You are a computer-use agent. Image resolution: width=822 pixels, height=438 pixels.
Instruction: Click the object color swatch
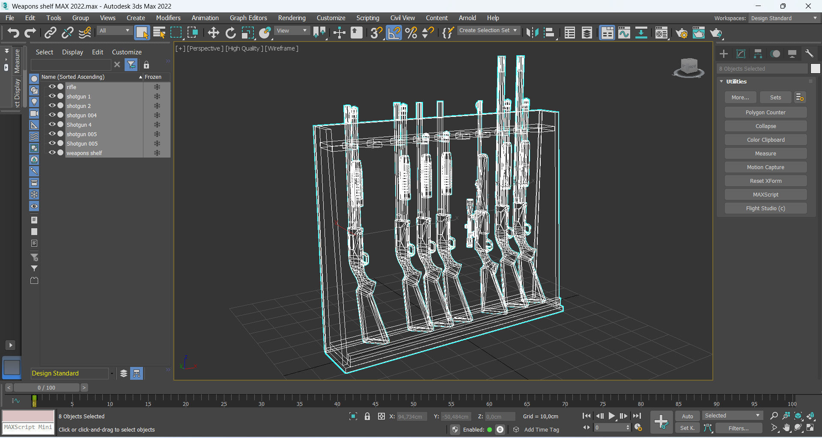click(815, 69)
